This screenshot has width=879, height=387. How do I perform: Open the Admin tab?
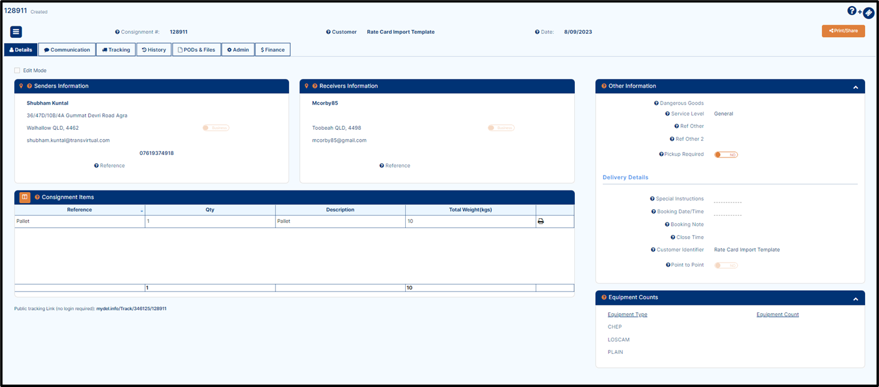coord(238,50)
